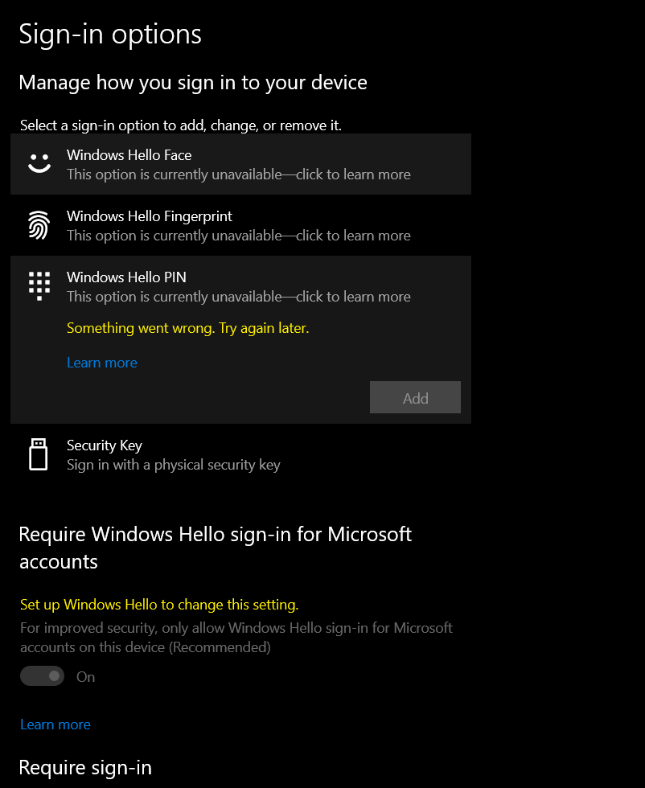645x788 pixels.
Task: Click the Windows Hello Face smiley icon
Action: pos(39,163)
